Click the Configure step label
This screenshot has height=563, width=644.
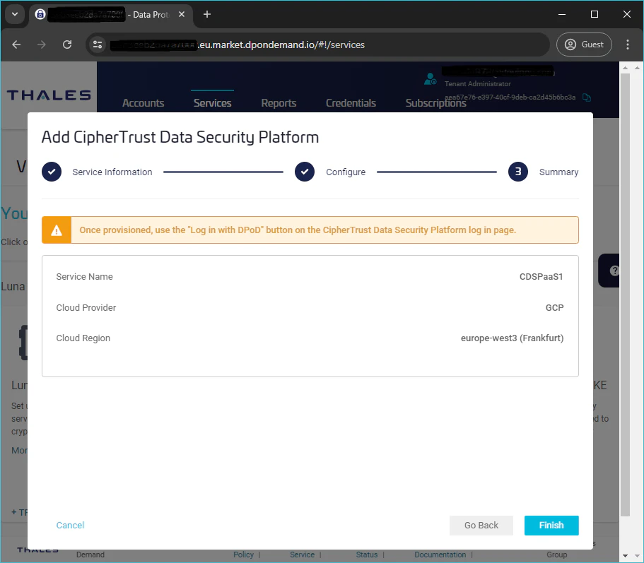coord(346,172)
